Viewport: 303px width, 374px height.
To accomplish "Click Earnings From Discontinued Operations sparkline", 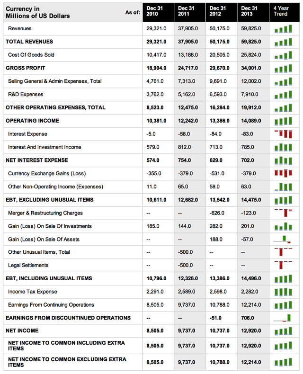I will 282,318.
